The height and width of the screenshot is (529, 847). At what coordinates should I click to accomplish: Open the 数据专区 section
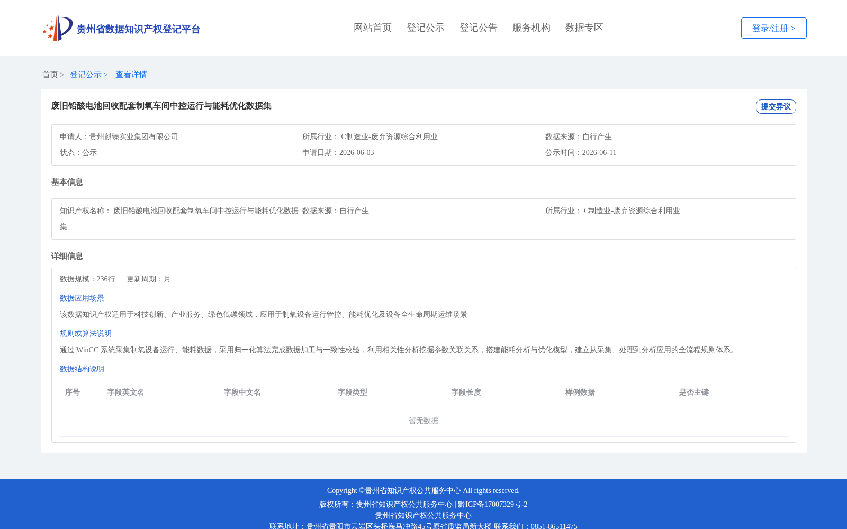point(584,28)
